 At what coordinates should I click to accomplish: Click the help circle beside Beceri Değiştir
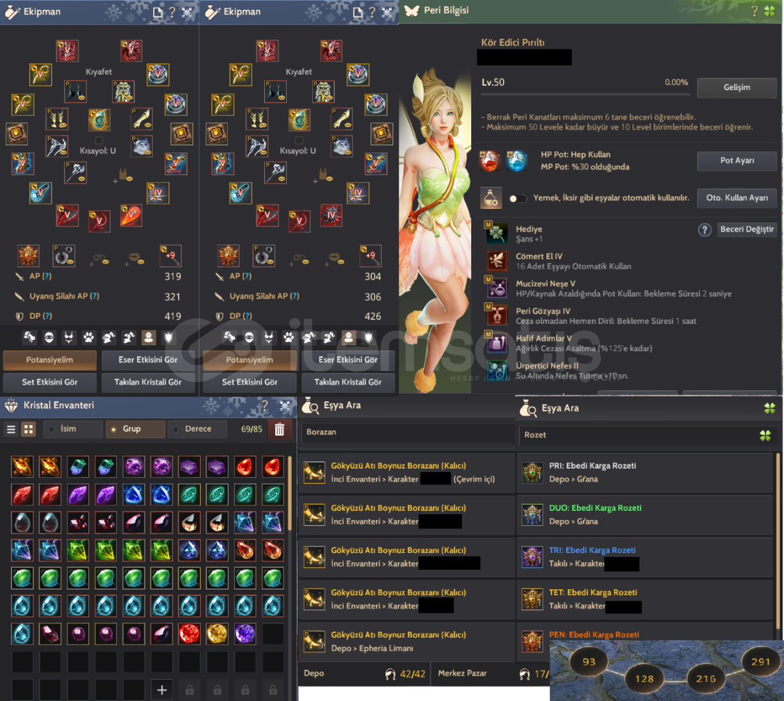tap(705, 230)
